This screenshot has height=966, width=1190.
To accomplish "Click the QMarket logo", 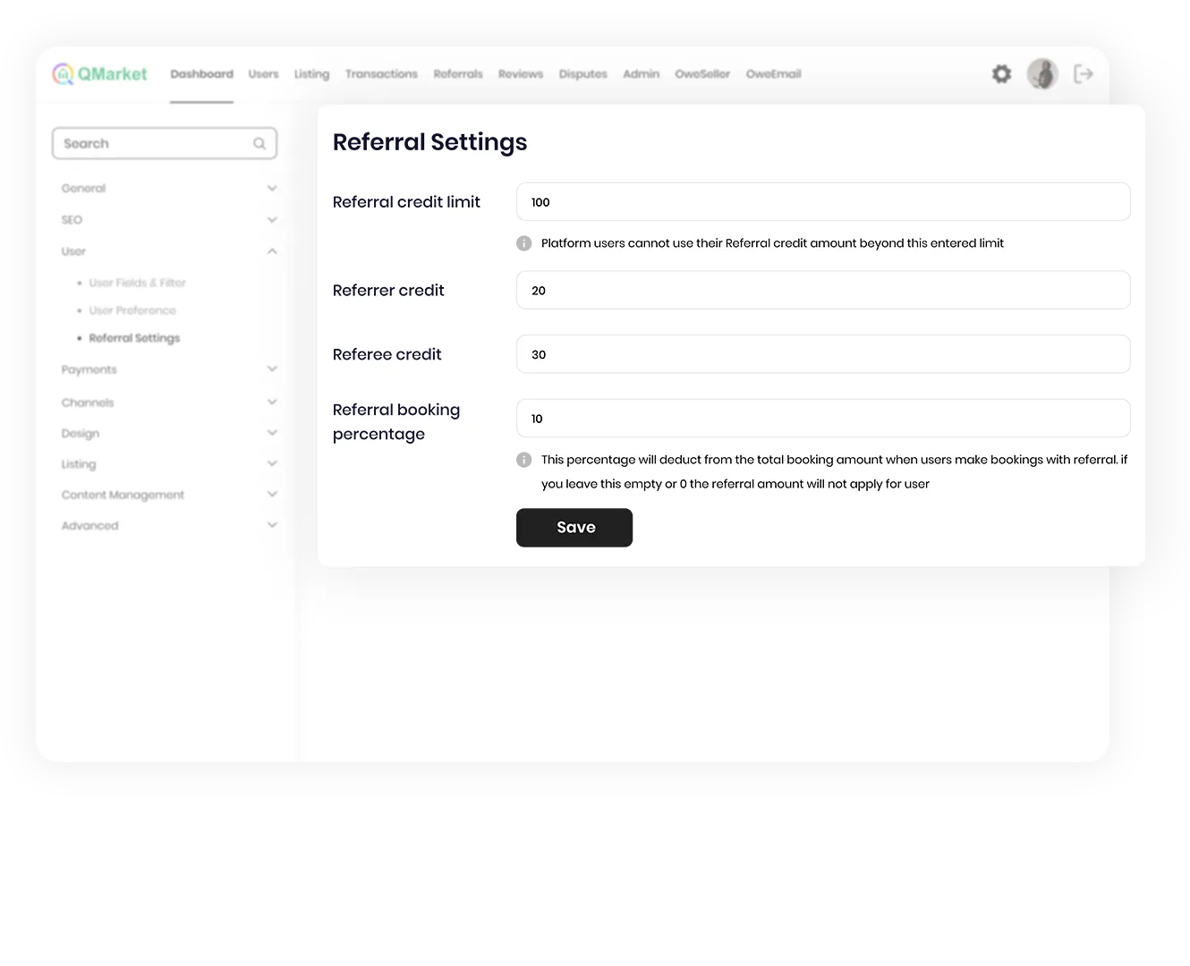I will (99, 74).
